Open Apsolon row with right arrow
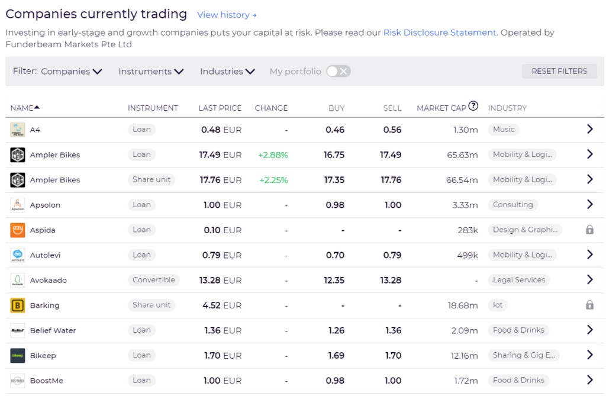Screen dimensions: 606x396 coord(590,205)
